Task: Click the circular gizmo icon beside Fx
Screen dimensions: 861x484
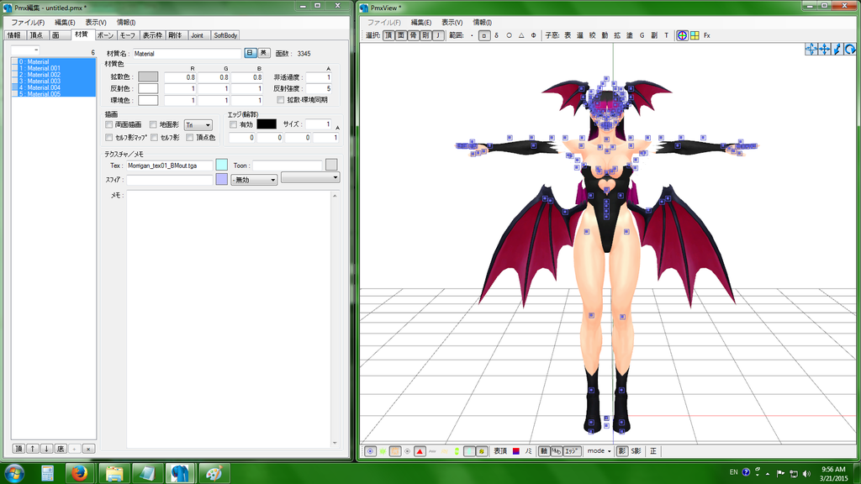Action: click(x=682, y=35)
